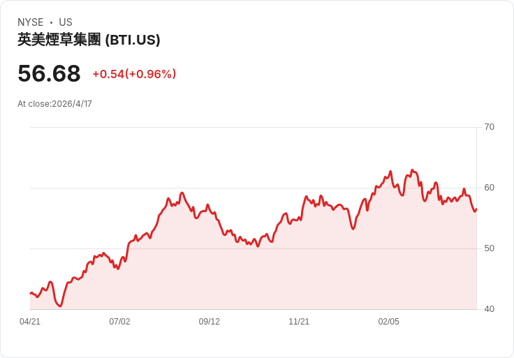Click the 02/05 date axis label
The width and height of the screenshot is (514, 358).
point(388,322)
